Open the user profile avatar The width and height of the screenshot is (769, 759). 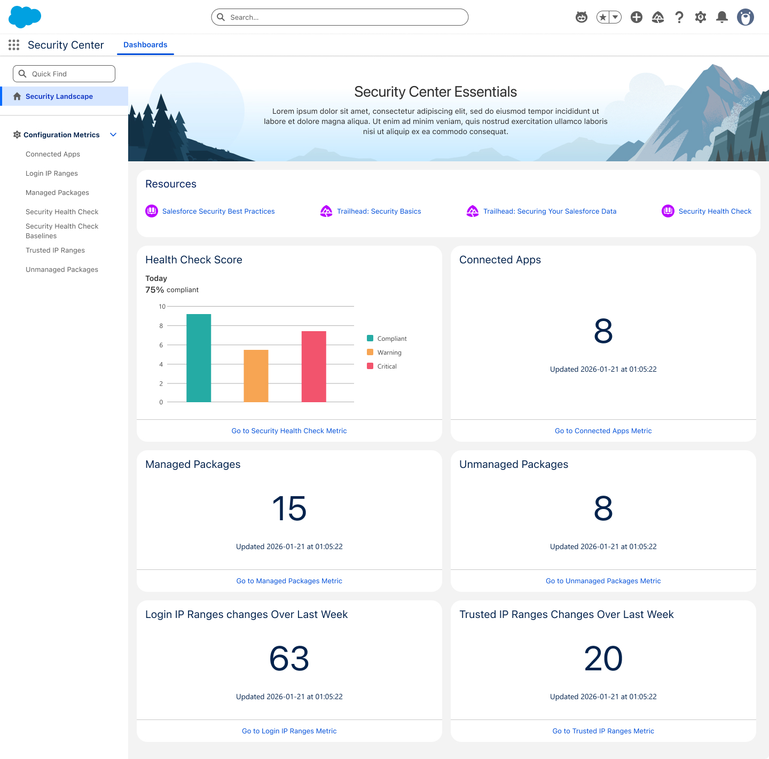[x=746, y=17]
